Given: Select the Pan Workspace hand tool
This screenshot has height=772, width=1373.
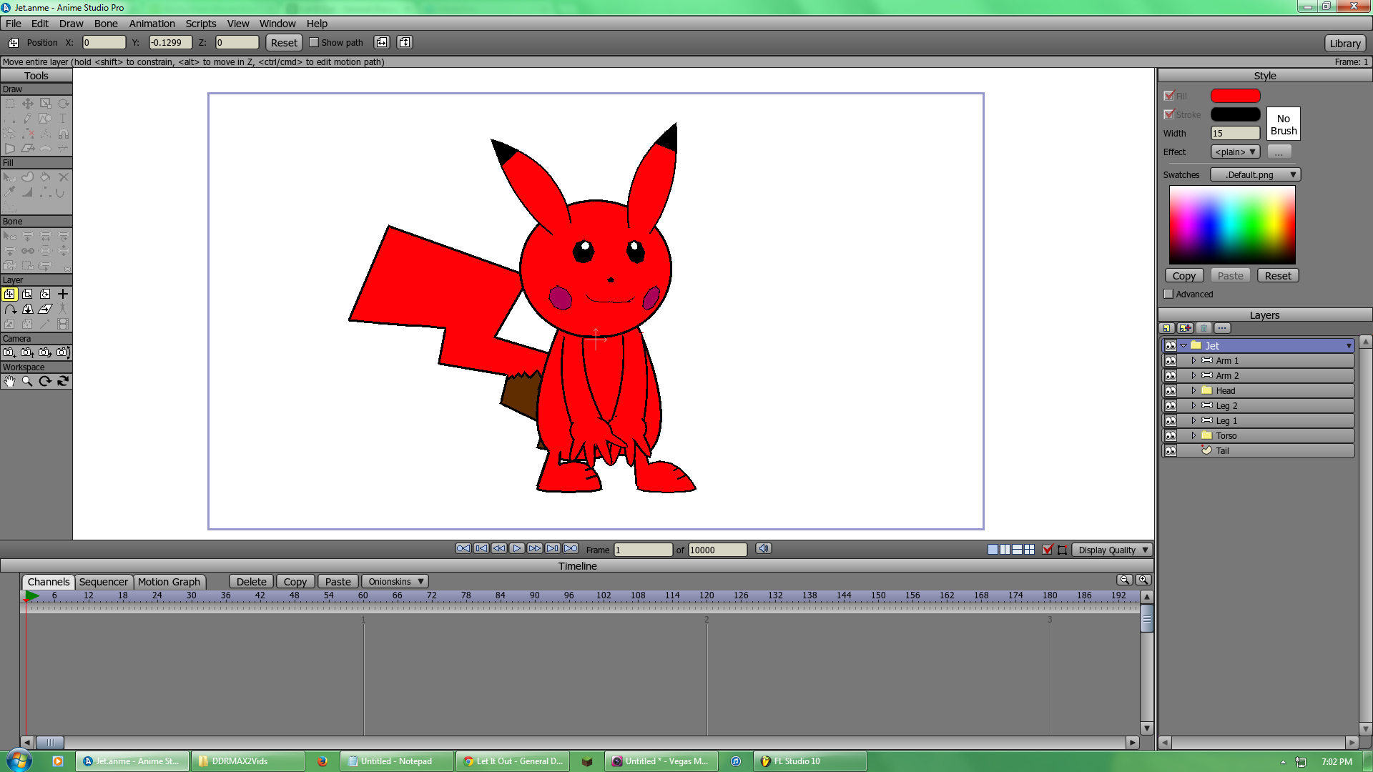Looking at the screenshot, I should 9,382.
